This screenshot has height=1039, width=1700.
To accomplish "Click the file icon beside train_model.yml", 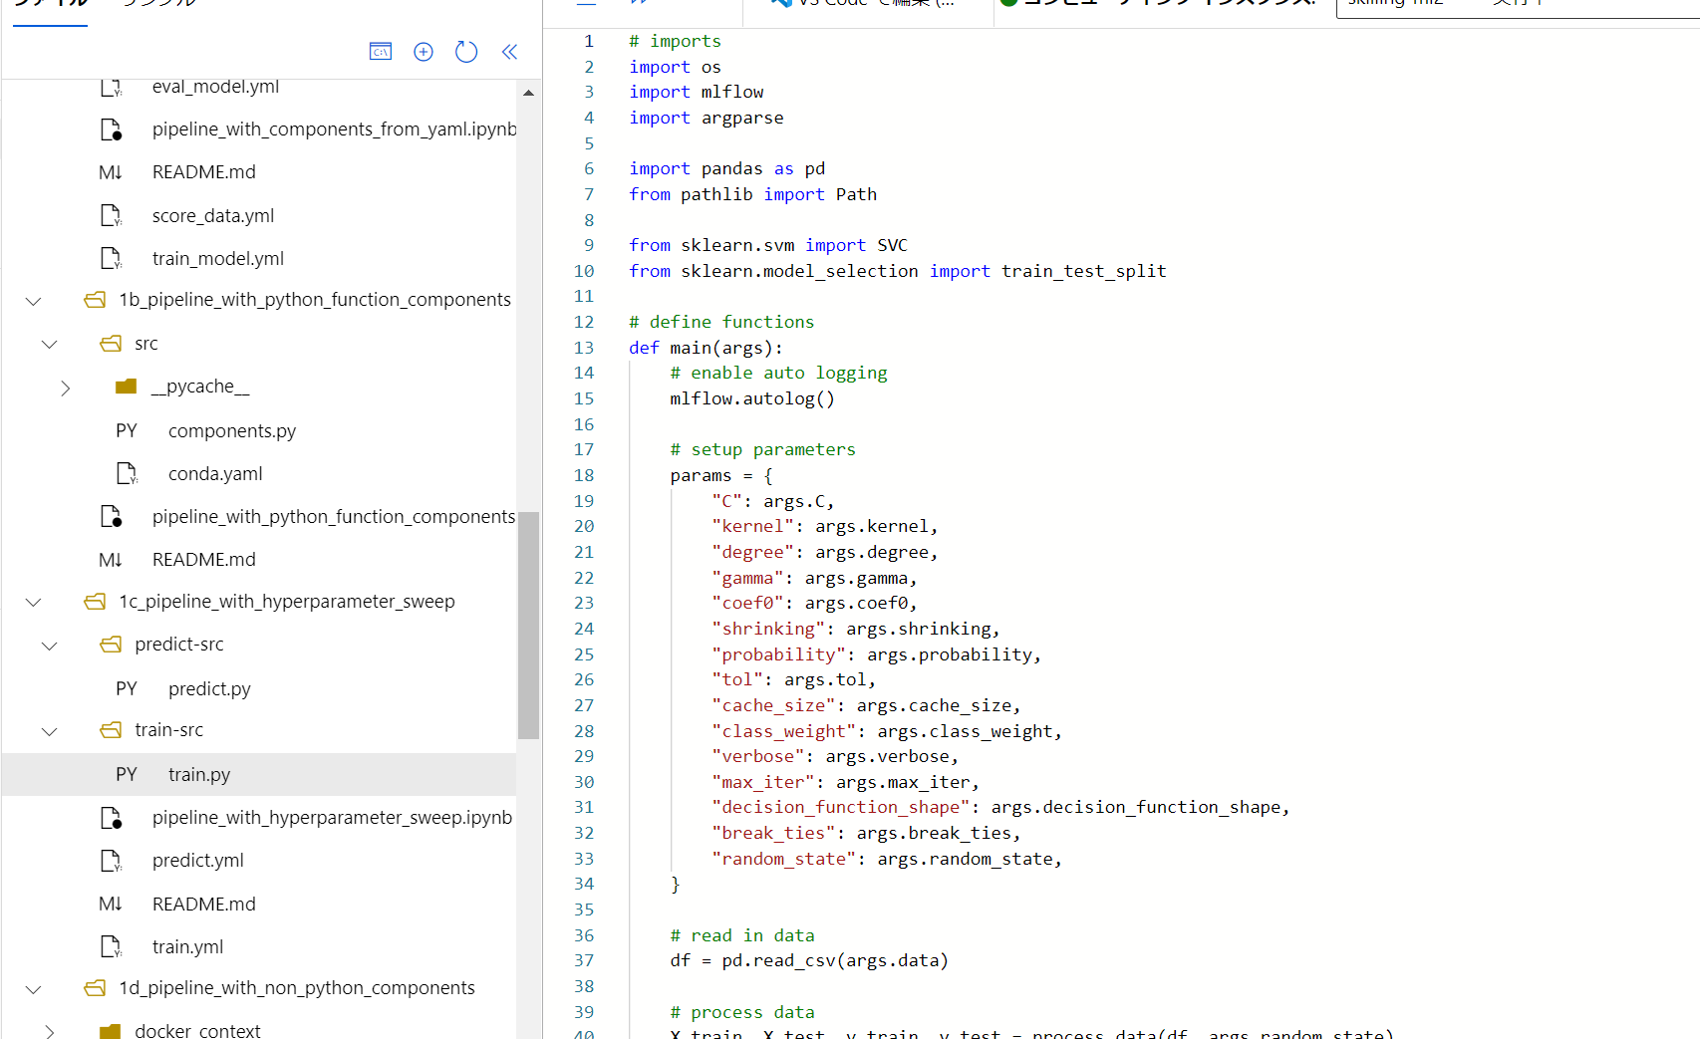I will [x=112, y=259].
